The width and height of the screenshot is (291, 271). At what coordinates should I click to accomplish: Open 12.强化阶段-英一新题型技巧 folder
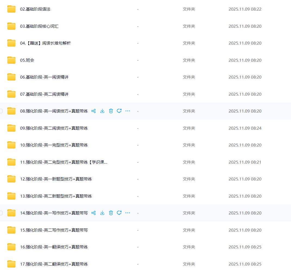[x=56, y=179]
